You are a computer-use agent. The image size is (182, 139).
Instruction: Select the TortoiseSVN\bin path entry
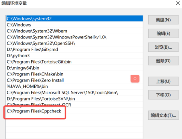pyautogui.click(x=75, y=99)
